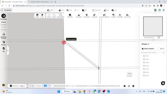Expand the room preview thumbnail
The width and height of the screenshot is (167, 94).
pyautogui.click(x=159, y=37)
